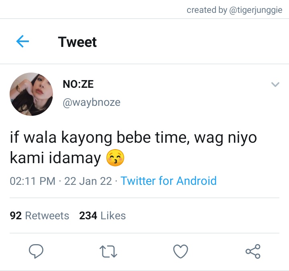289x271 pixels.
Task: Open the NO:ZE display name
Action: [78, 84]
